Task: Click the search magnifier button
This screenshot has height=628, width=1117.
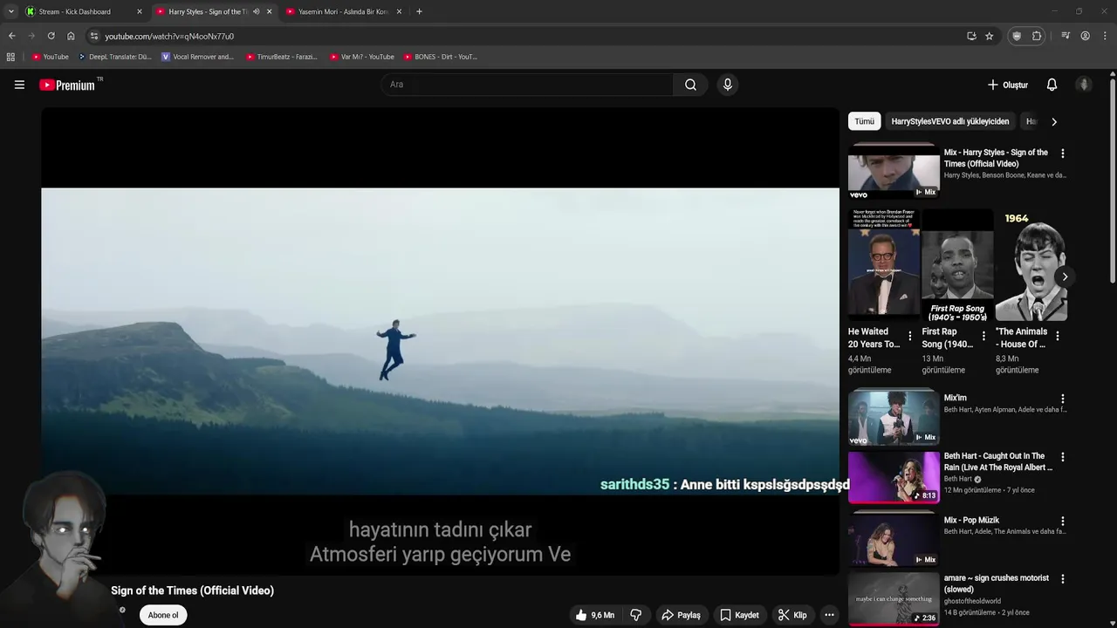Action: 690,85
